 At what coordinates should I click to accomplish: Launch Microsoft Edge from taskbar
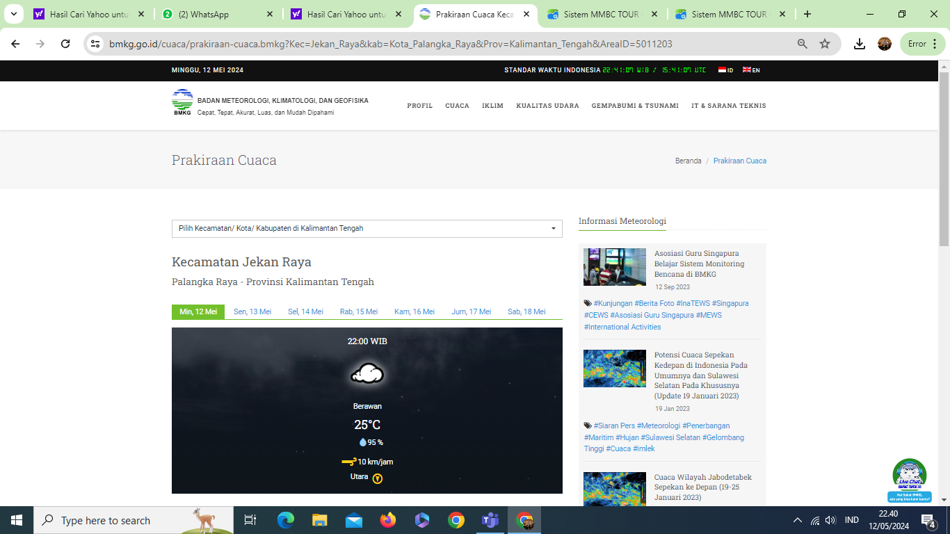(285, 520)
